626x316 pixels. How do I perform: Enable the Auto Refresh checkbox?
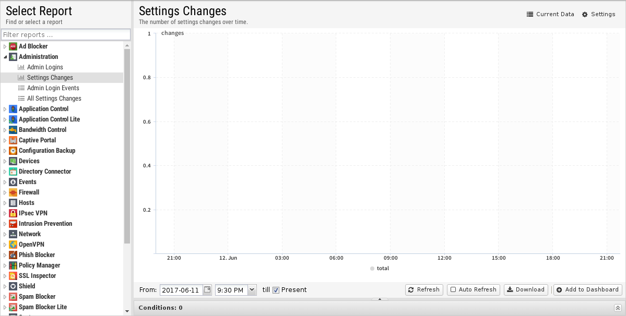(453, 290)
